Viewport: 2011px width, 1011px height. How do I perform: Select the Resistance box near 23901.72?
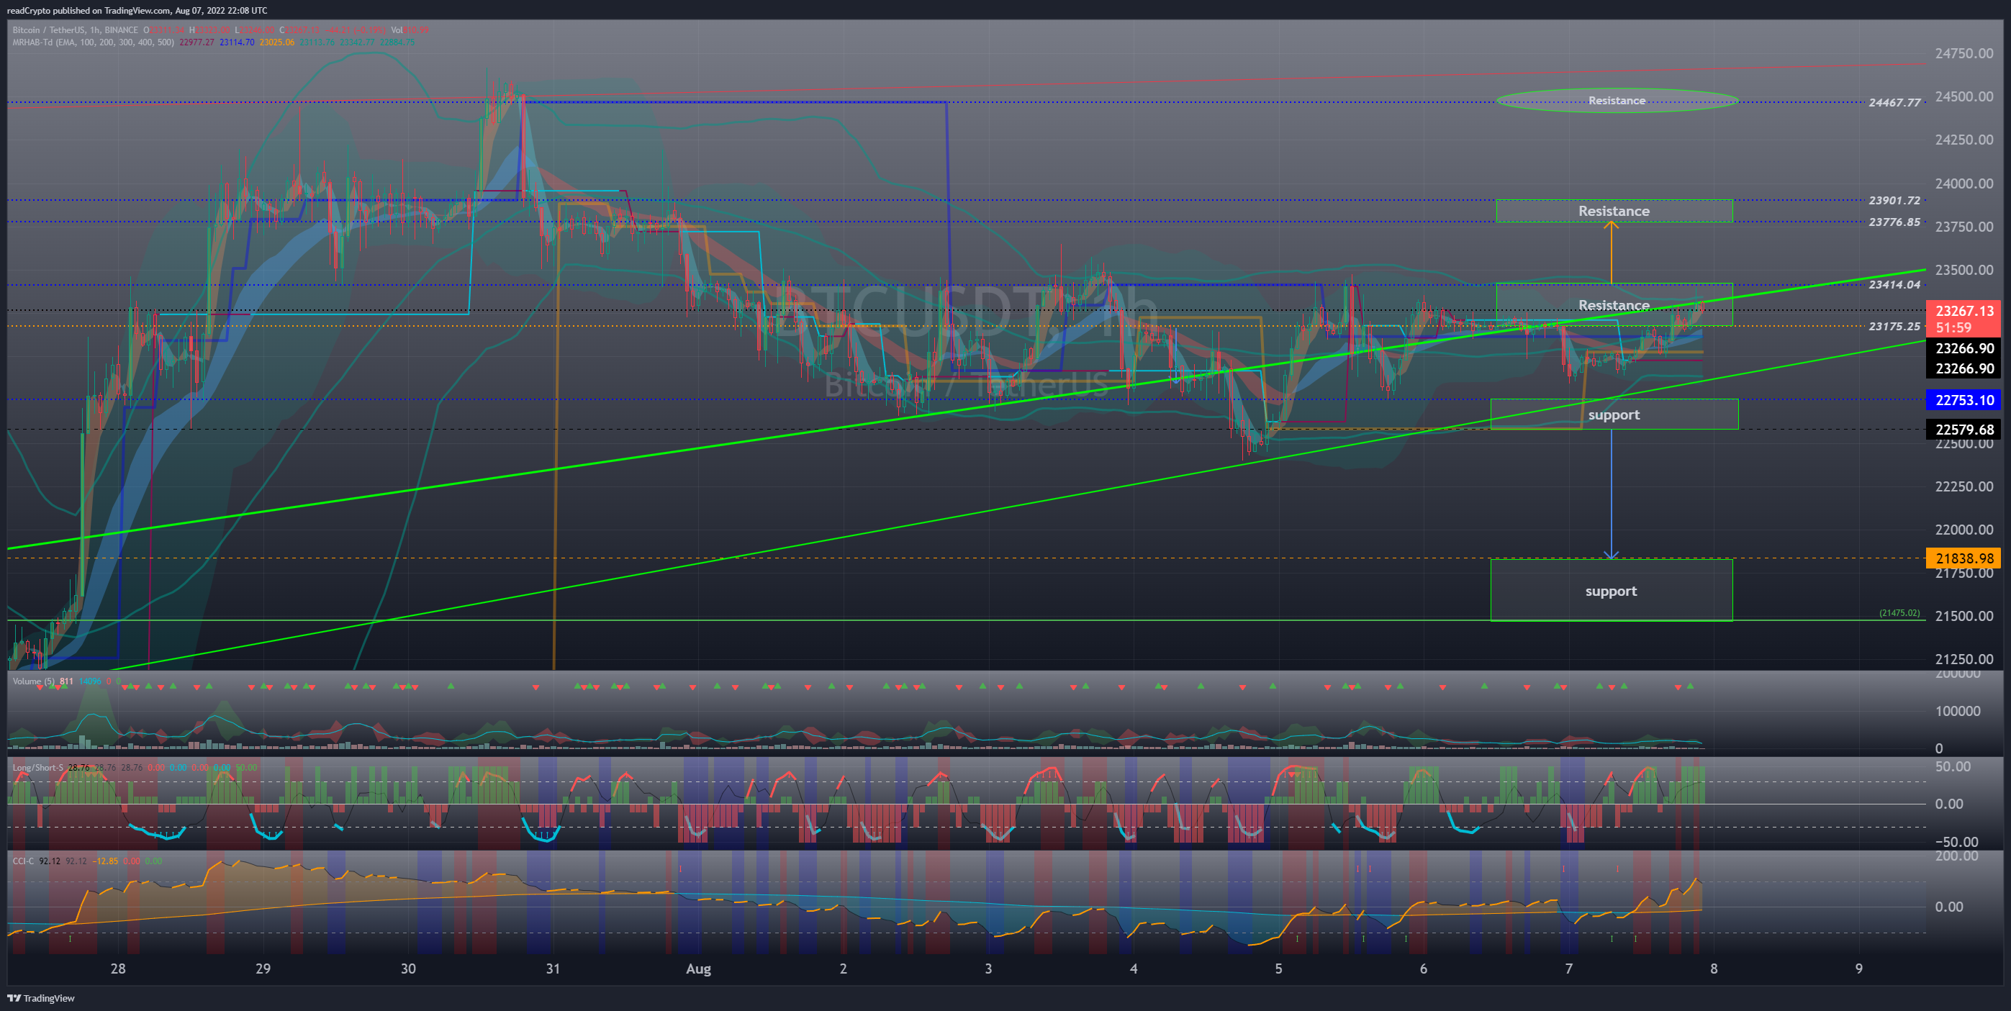(x=1614, y=211)
